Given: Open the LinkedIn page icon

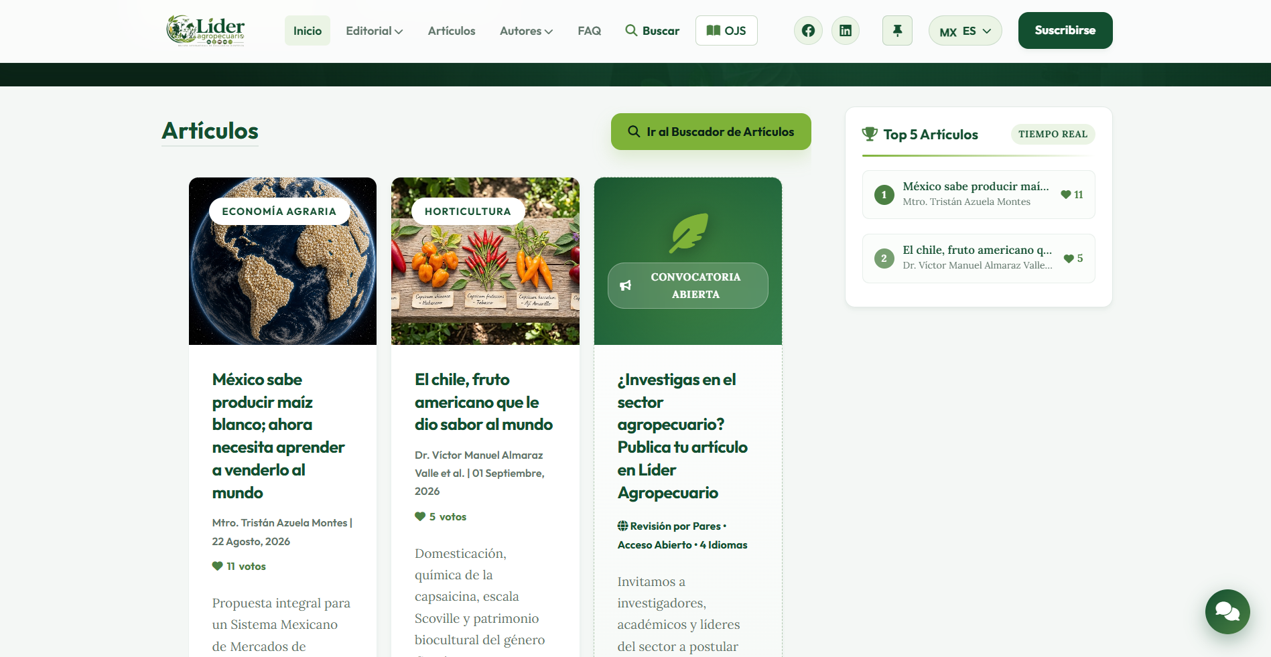Looking at the screenshot, I should (x=846, y=31).
